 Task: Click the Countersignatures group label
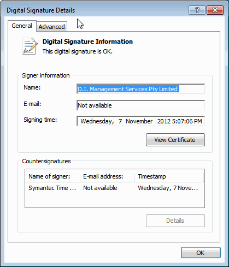(46, 161)
